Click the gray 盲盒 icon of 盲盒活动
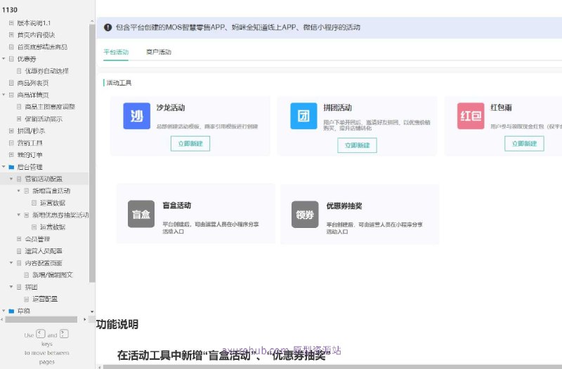Screen dimensions: 562x369 [x=141, y=214]
